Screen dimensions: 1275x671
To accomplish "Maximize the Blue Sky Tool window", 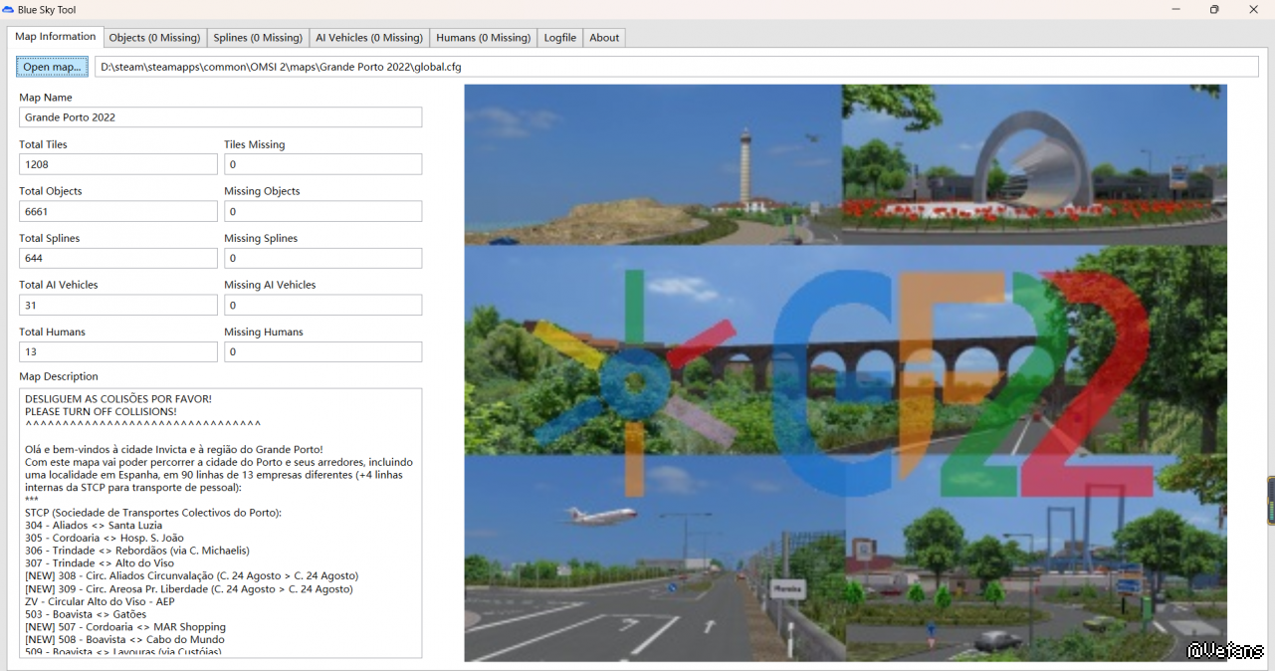I will (1213, 10).
